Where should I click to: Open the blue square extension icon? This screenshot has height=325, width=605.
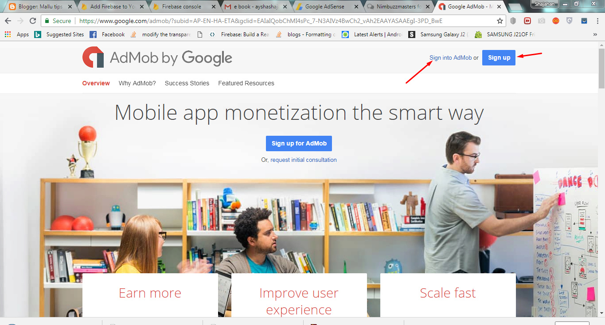pos(584,21)
